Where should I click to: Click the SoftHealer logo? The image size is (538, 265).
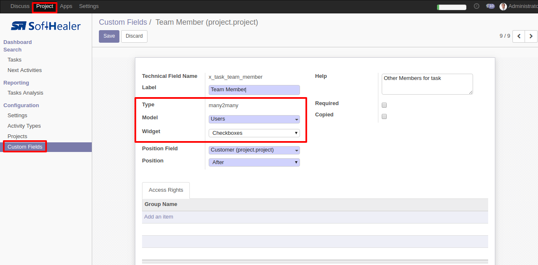46,26
